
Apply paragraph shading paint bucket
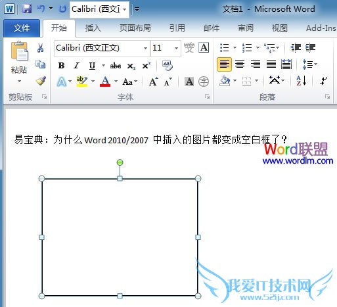tap(225, 81)
